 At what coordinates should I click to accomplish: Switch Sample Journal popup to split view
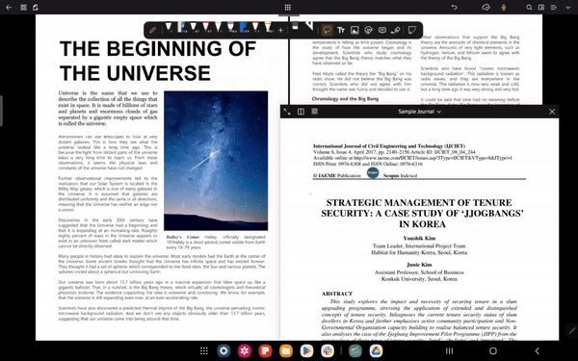tap(301, 112)
